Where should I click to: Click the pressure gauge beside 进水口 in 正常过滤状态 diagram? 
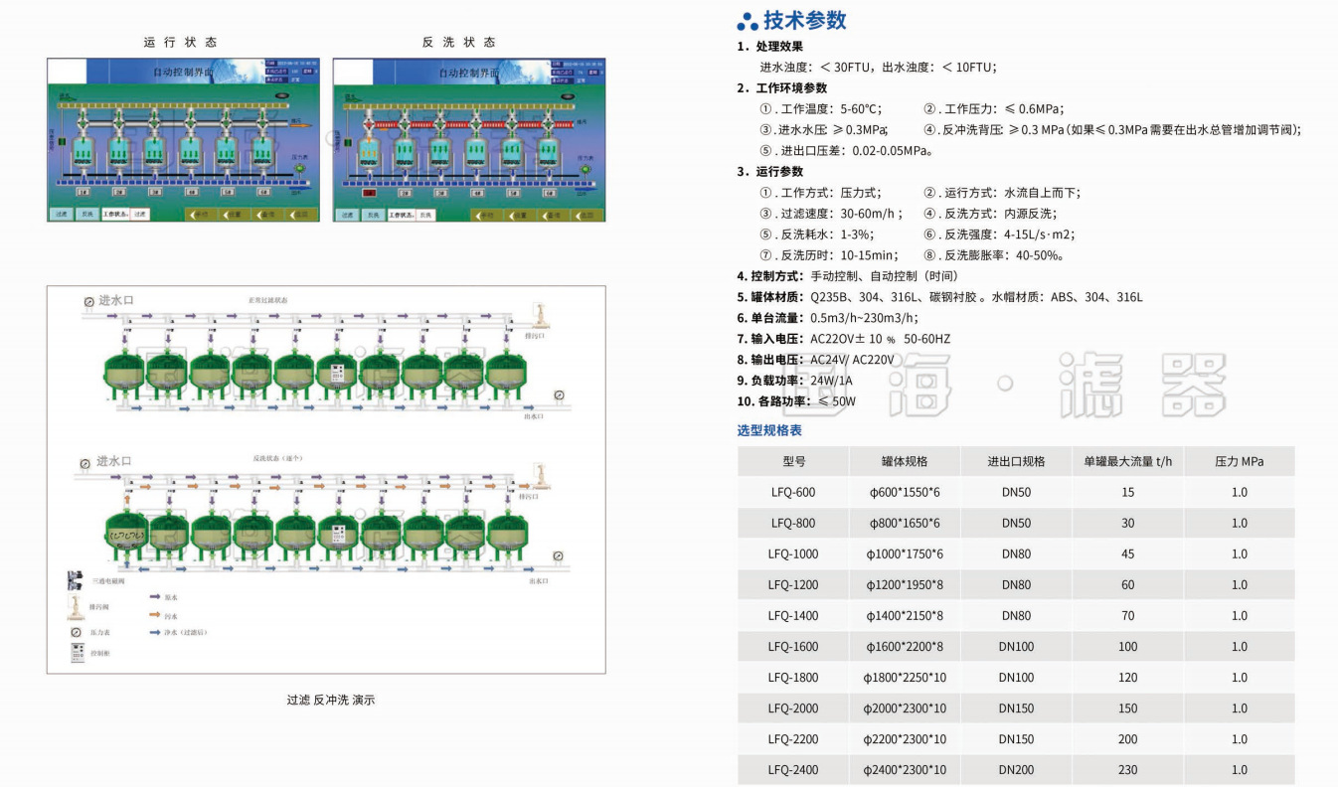[x=88, y=301]
